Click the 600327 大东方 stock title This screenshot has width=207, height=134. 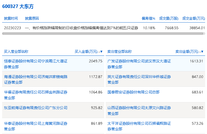(18, 6)
